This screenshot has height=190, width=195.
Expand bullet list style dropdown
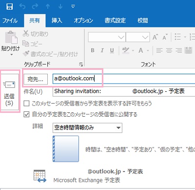point(185,37)
